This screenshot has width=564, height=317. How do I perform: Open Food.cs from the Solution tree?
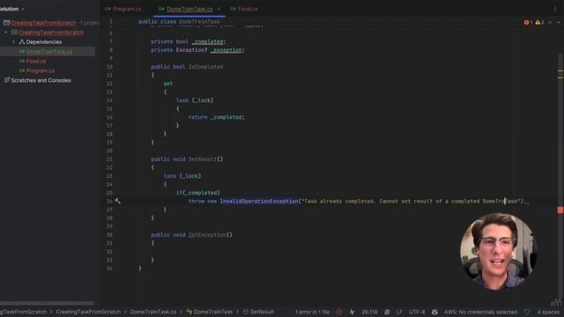tap(35, 61)
